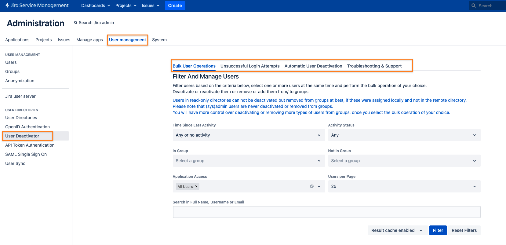Switch to the Projects admin tab
The height and width of the screenshot is (245, 506).
pos(44,40)
